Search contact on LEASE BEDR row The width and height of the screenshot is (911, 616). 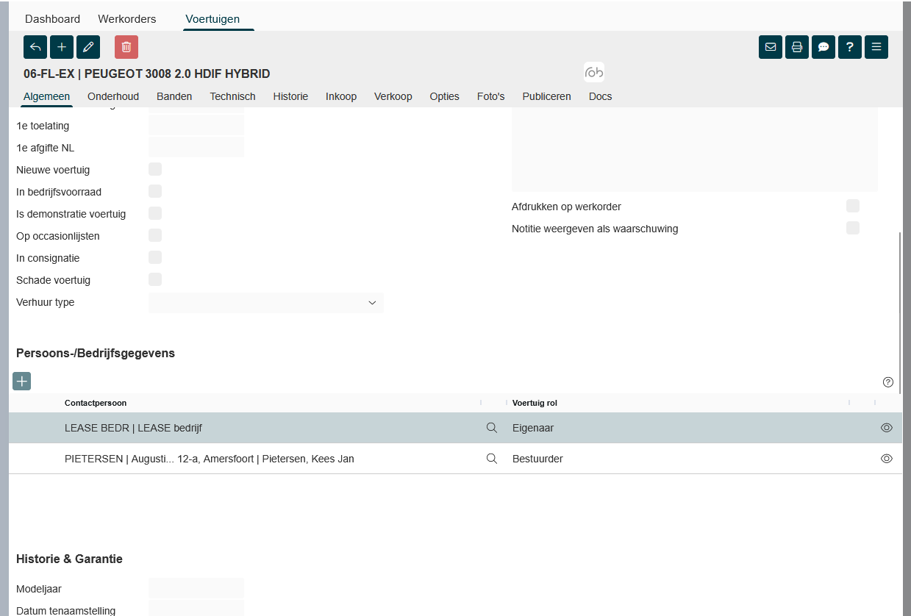tap(492, 428)
